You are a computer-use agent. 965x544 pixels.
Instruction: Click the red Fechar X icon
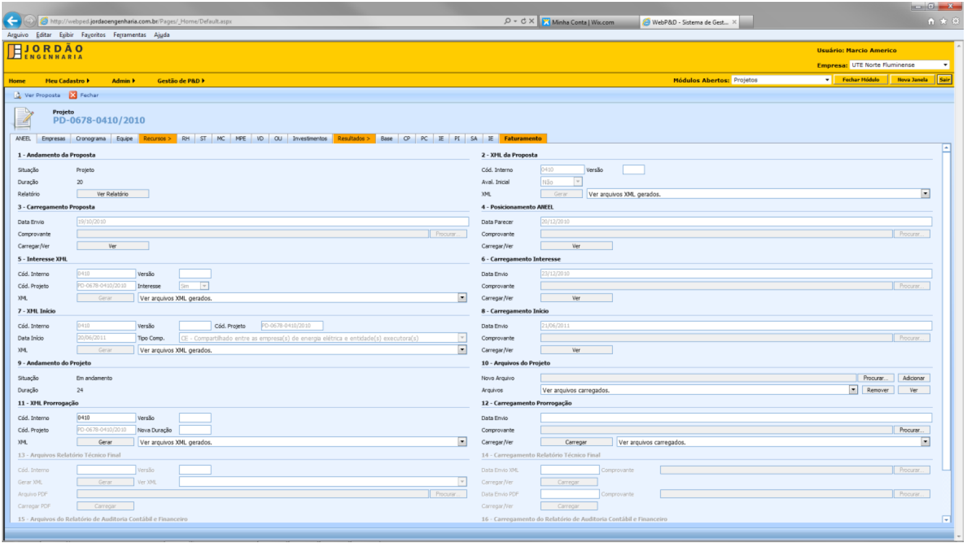click(x=73, y=95)
